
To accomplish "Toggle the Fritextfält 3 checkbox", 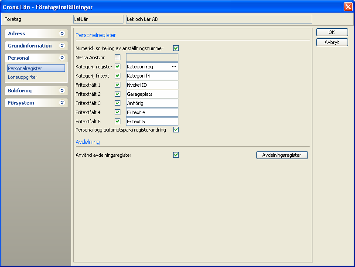I will 117,103.
